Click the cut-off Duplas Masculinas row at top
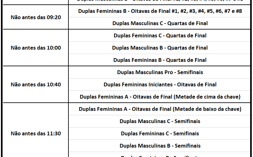The height and width of the screenshot is (157, 253). (x=160, y=1)
